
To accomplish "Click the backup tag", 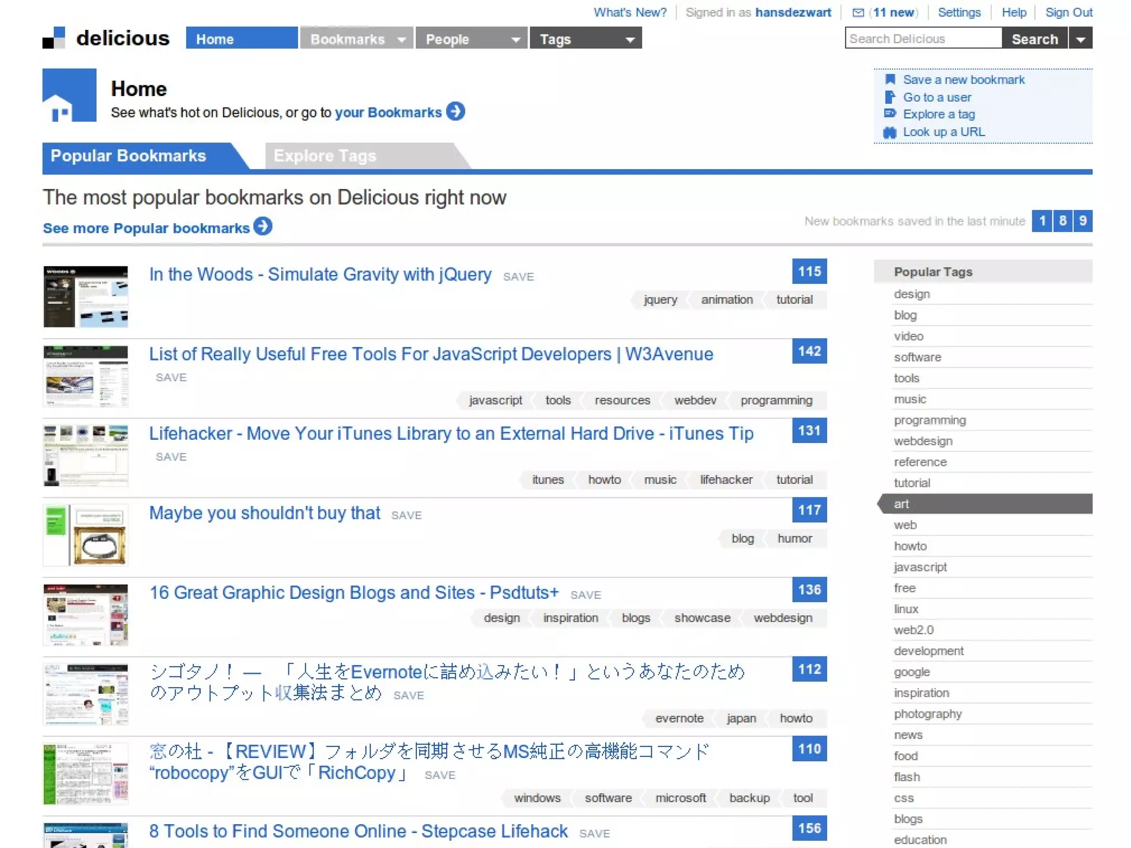I will click(749, 798).
